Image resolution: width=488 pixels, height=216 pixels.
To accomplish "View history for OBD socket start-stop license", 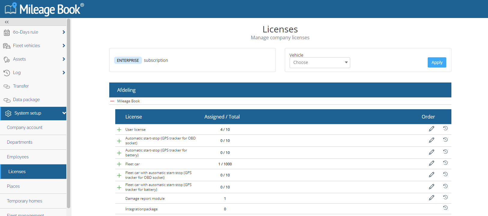I will coord(445,140).
